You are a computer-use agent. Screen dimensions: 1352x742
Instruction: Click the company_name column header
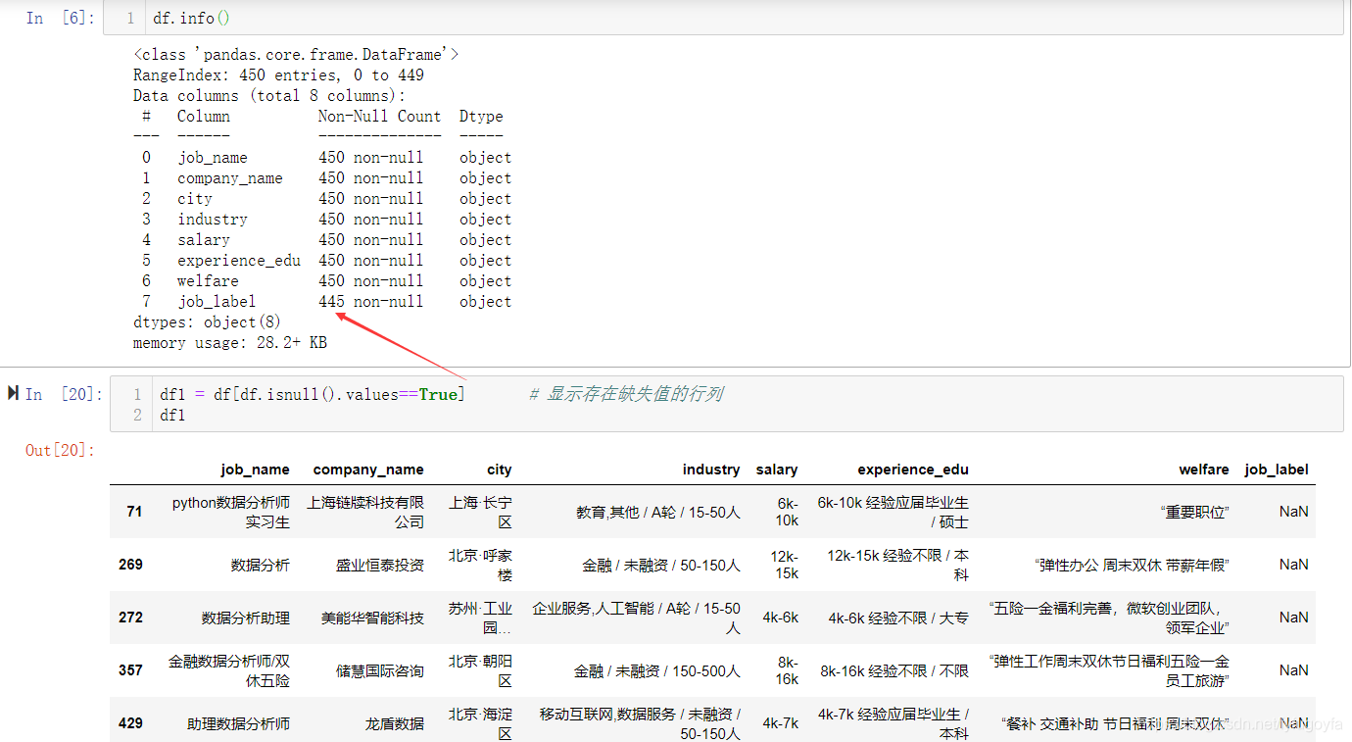pyautogui.click(x=368, y=470)
